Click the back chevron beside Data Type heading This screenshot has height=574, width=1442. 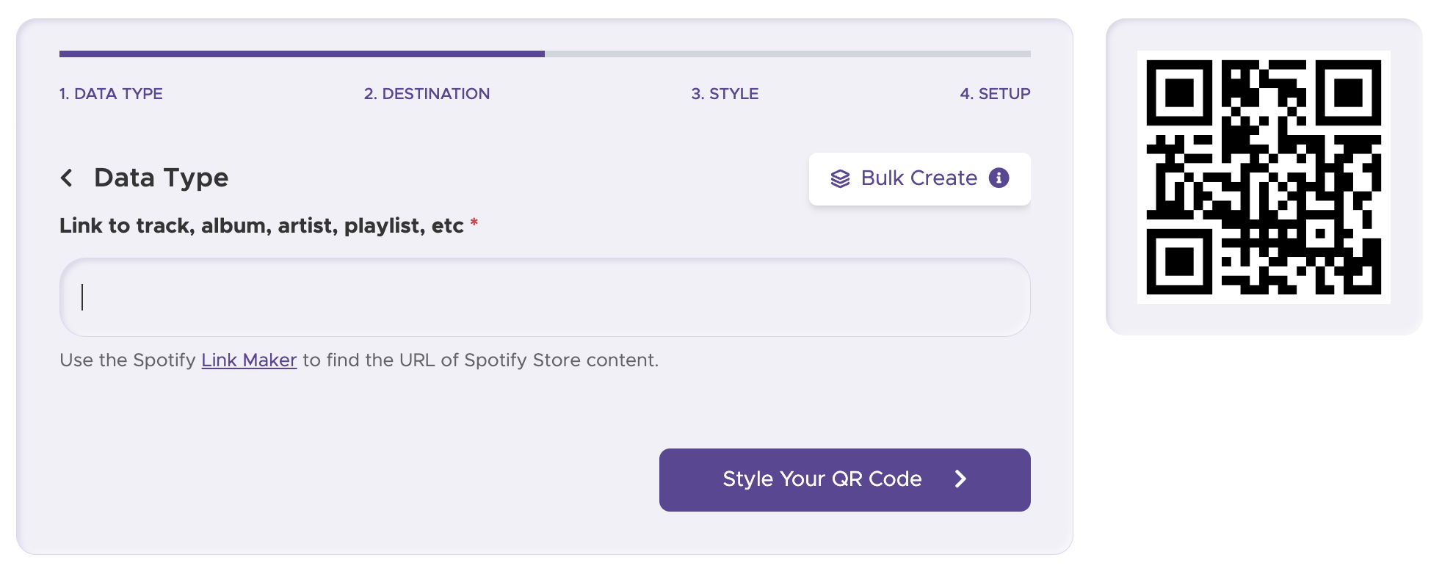pyautogui.click(x=67, y=178)
